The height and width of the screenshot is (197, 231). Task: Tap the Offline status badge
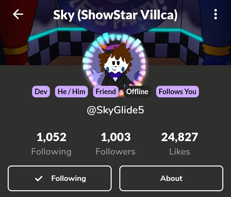click(x=137, y=92)
